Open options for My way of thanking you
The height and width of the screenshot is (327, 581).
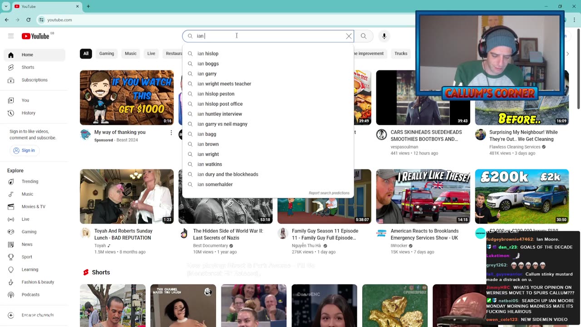coord(171,133)
